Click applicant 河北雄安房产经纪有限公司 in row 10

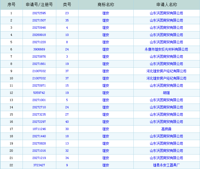pos(166,78)
